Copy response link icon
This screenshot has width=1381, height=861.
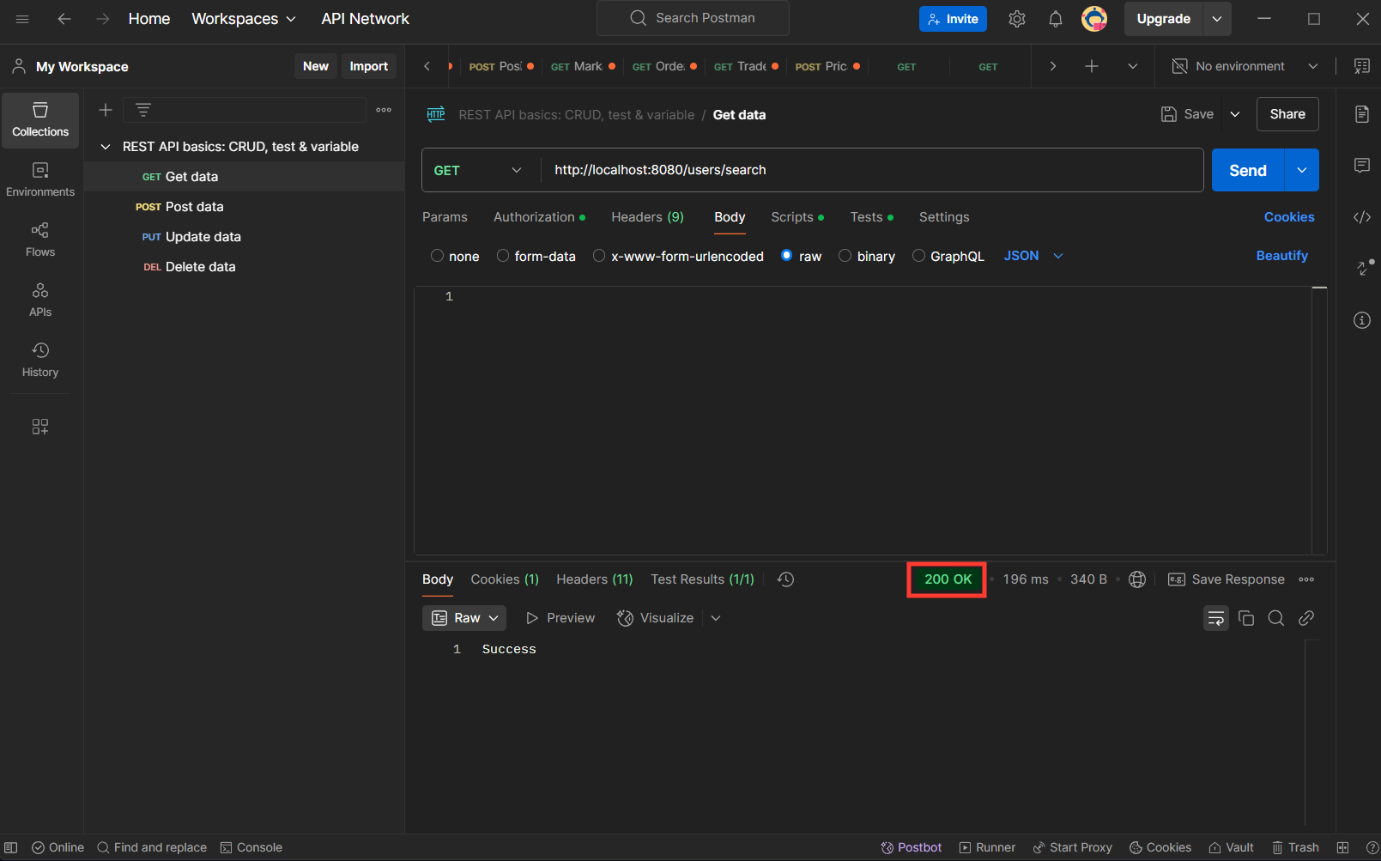click(1306, 618)
